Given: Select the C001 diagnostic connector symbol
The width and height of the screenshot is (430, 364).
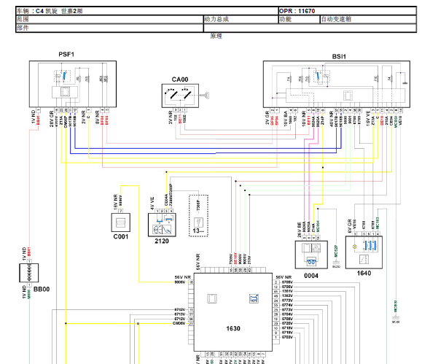Looking at the screenshot, I should click(x=121, y=222).
